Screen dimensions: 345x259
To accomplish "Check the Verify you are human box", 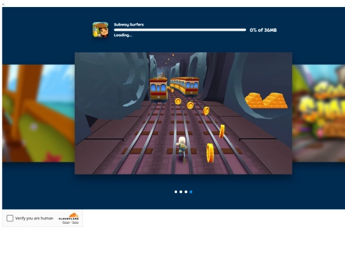I will pyautogui.click(x=10, y=218).
